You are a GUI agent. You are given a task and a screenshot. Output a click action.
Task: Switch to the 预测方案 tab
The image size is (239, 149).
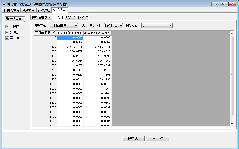(x=28, y=10)
